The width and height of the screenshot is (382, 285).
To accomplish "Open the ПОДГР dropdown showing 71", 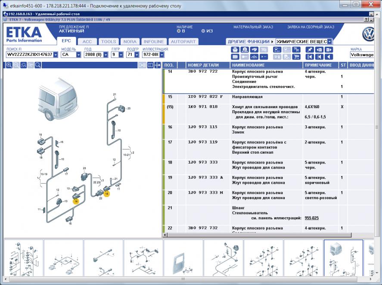I will tap(137, 55).
